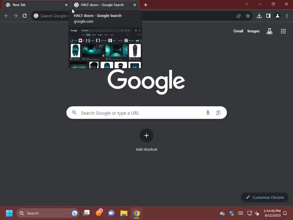Open Windows Security tray icon
Image resolution: width=293 pixels, height=220 pixels.
231,213
